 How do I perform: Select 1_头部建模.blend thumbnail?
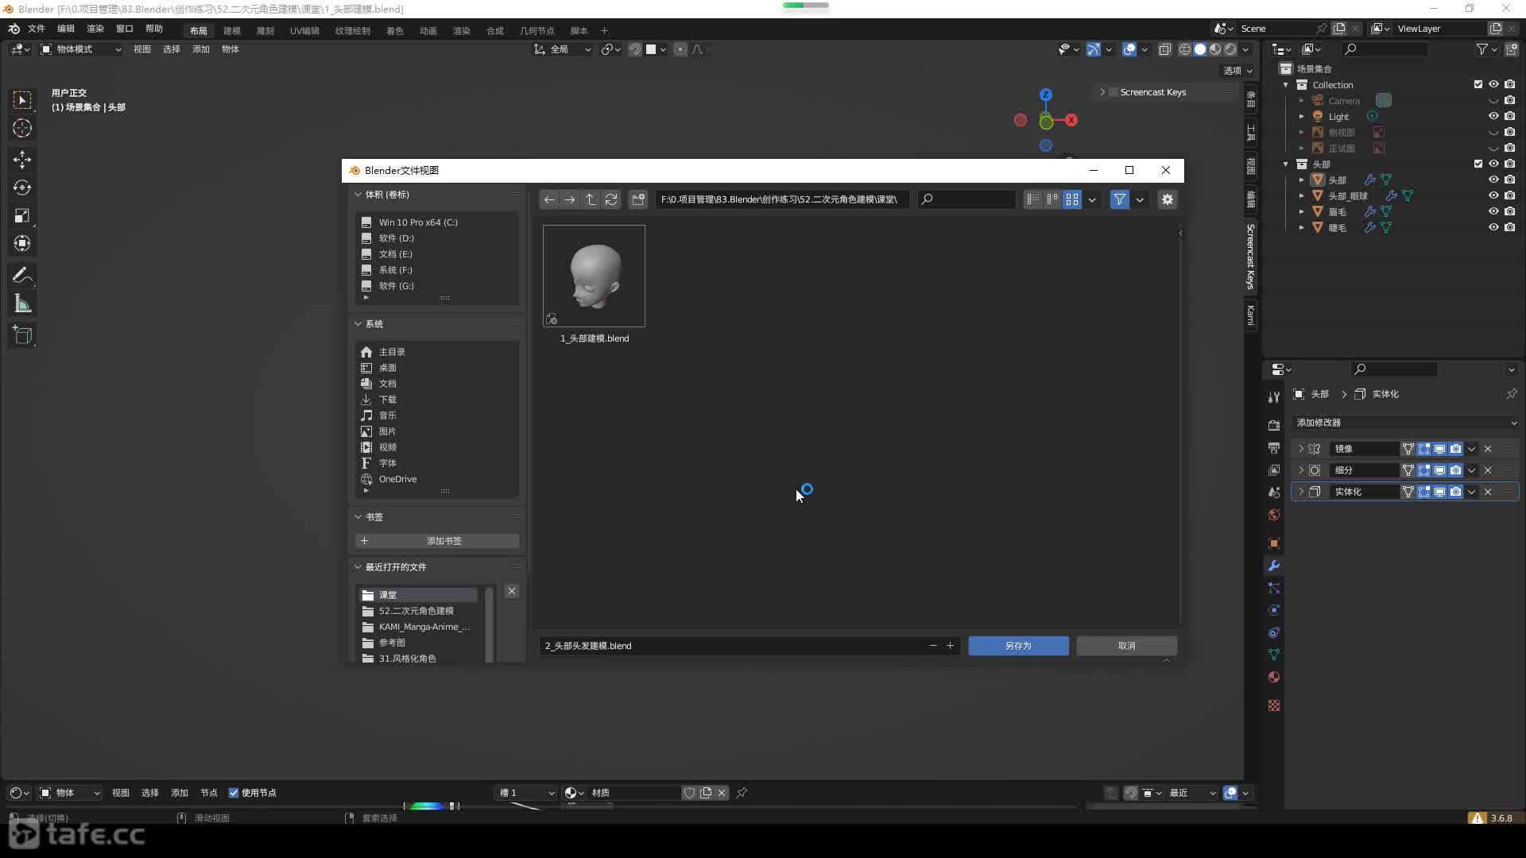click(x=594, y=276)
